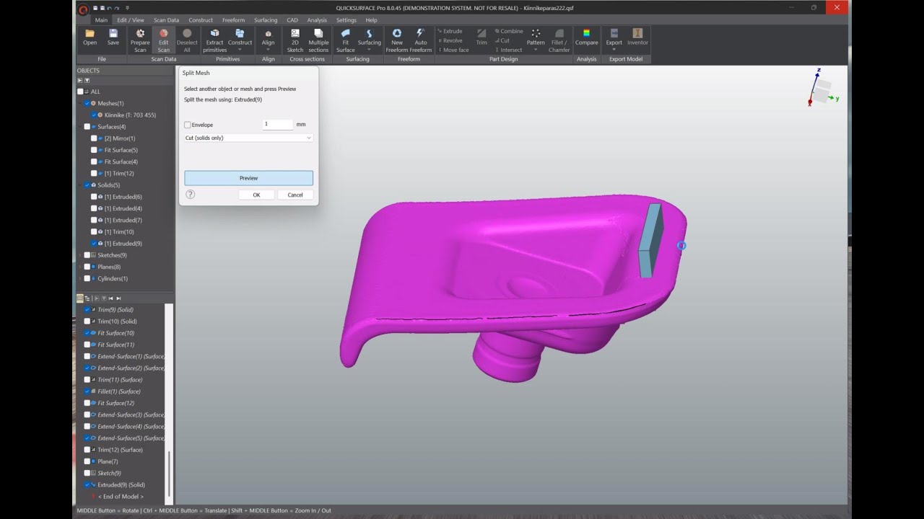The height and width of the screenshot is (519, 924).
Task: Uncheck Fillet(1) (Surface) in history list
Action: click(x=87, y=391)
